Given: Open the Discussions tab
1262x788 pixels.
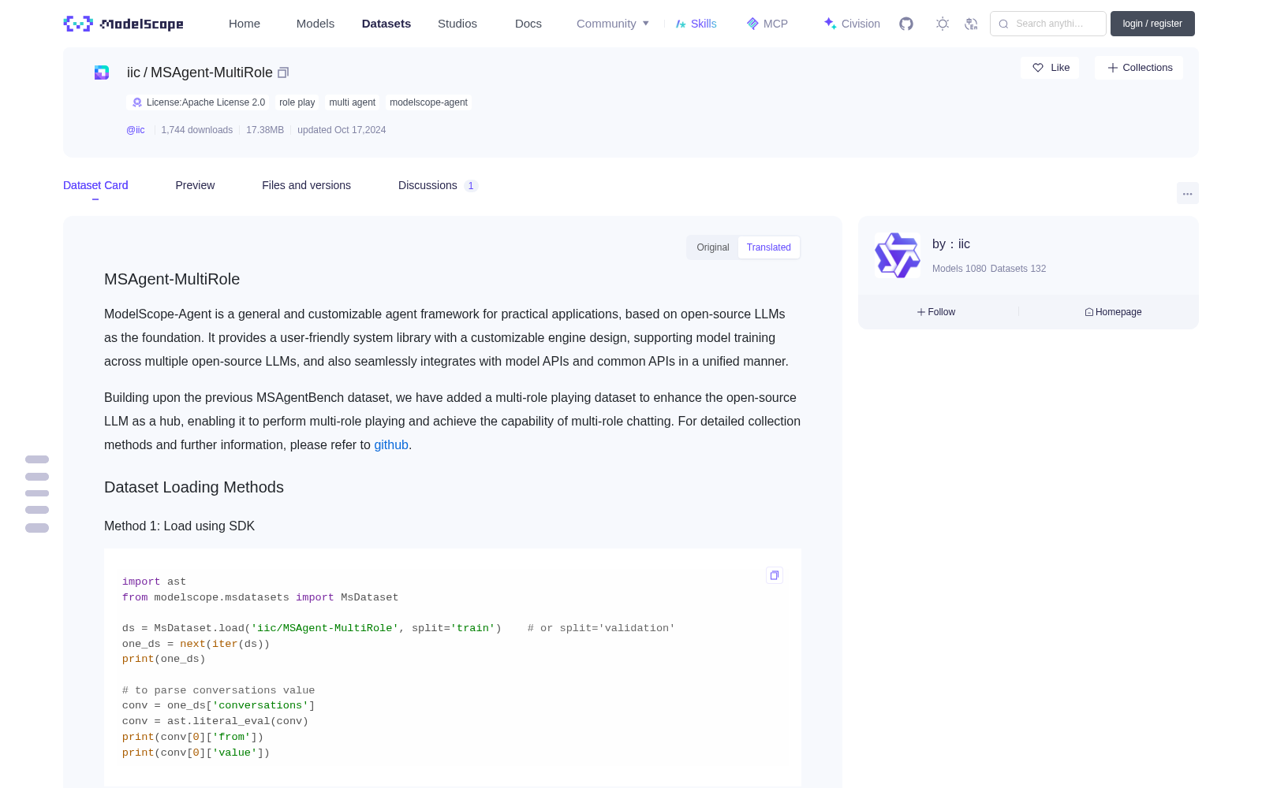Looking at the screenshot, I should tap(438, 185).
